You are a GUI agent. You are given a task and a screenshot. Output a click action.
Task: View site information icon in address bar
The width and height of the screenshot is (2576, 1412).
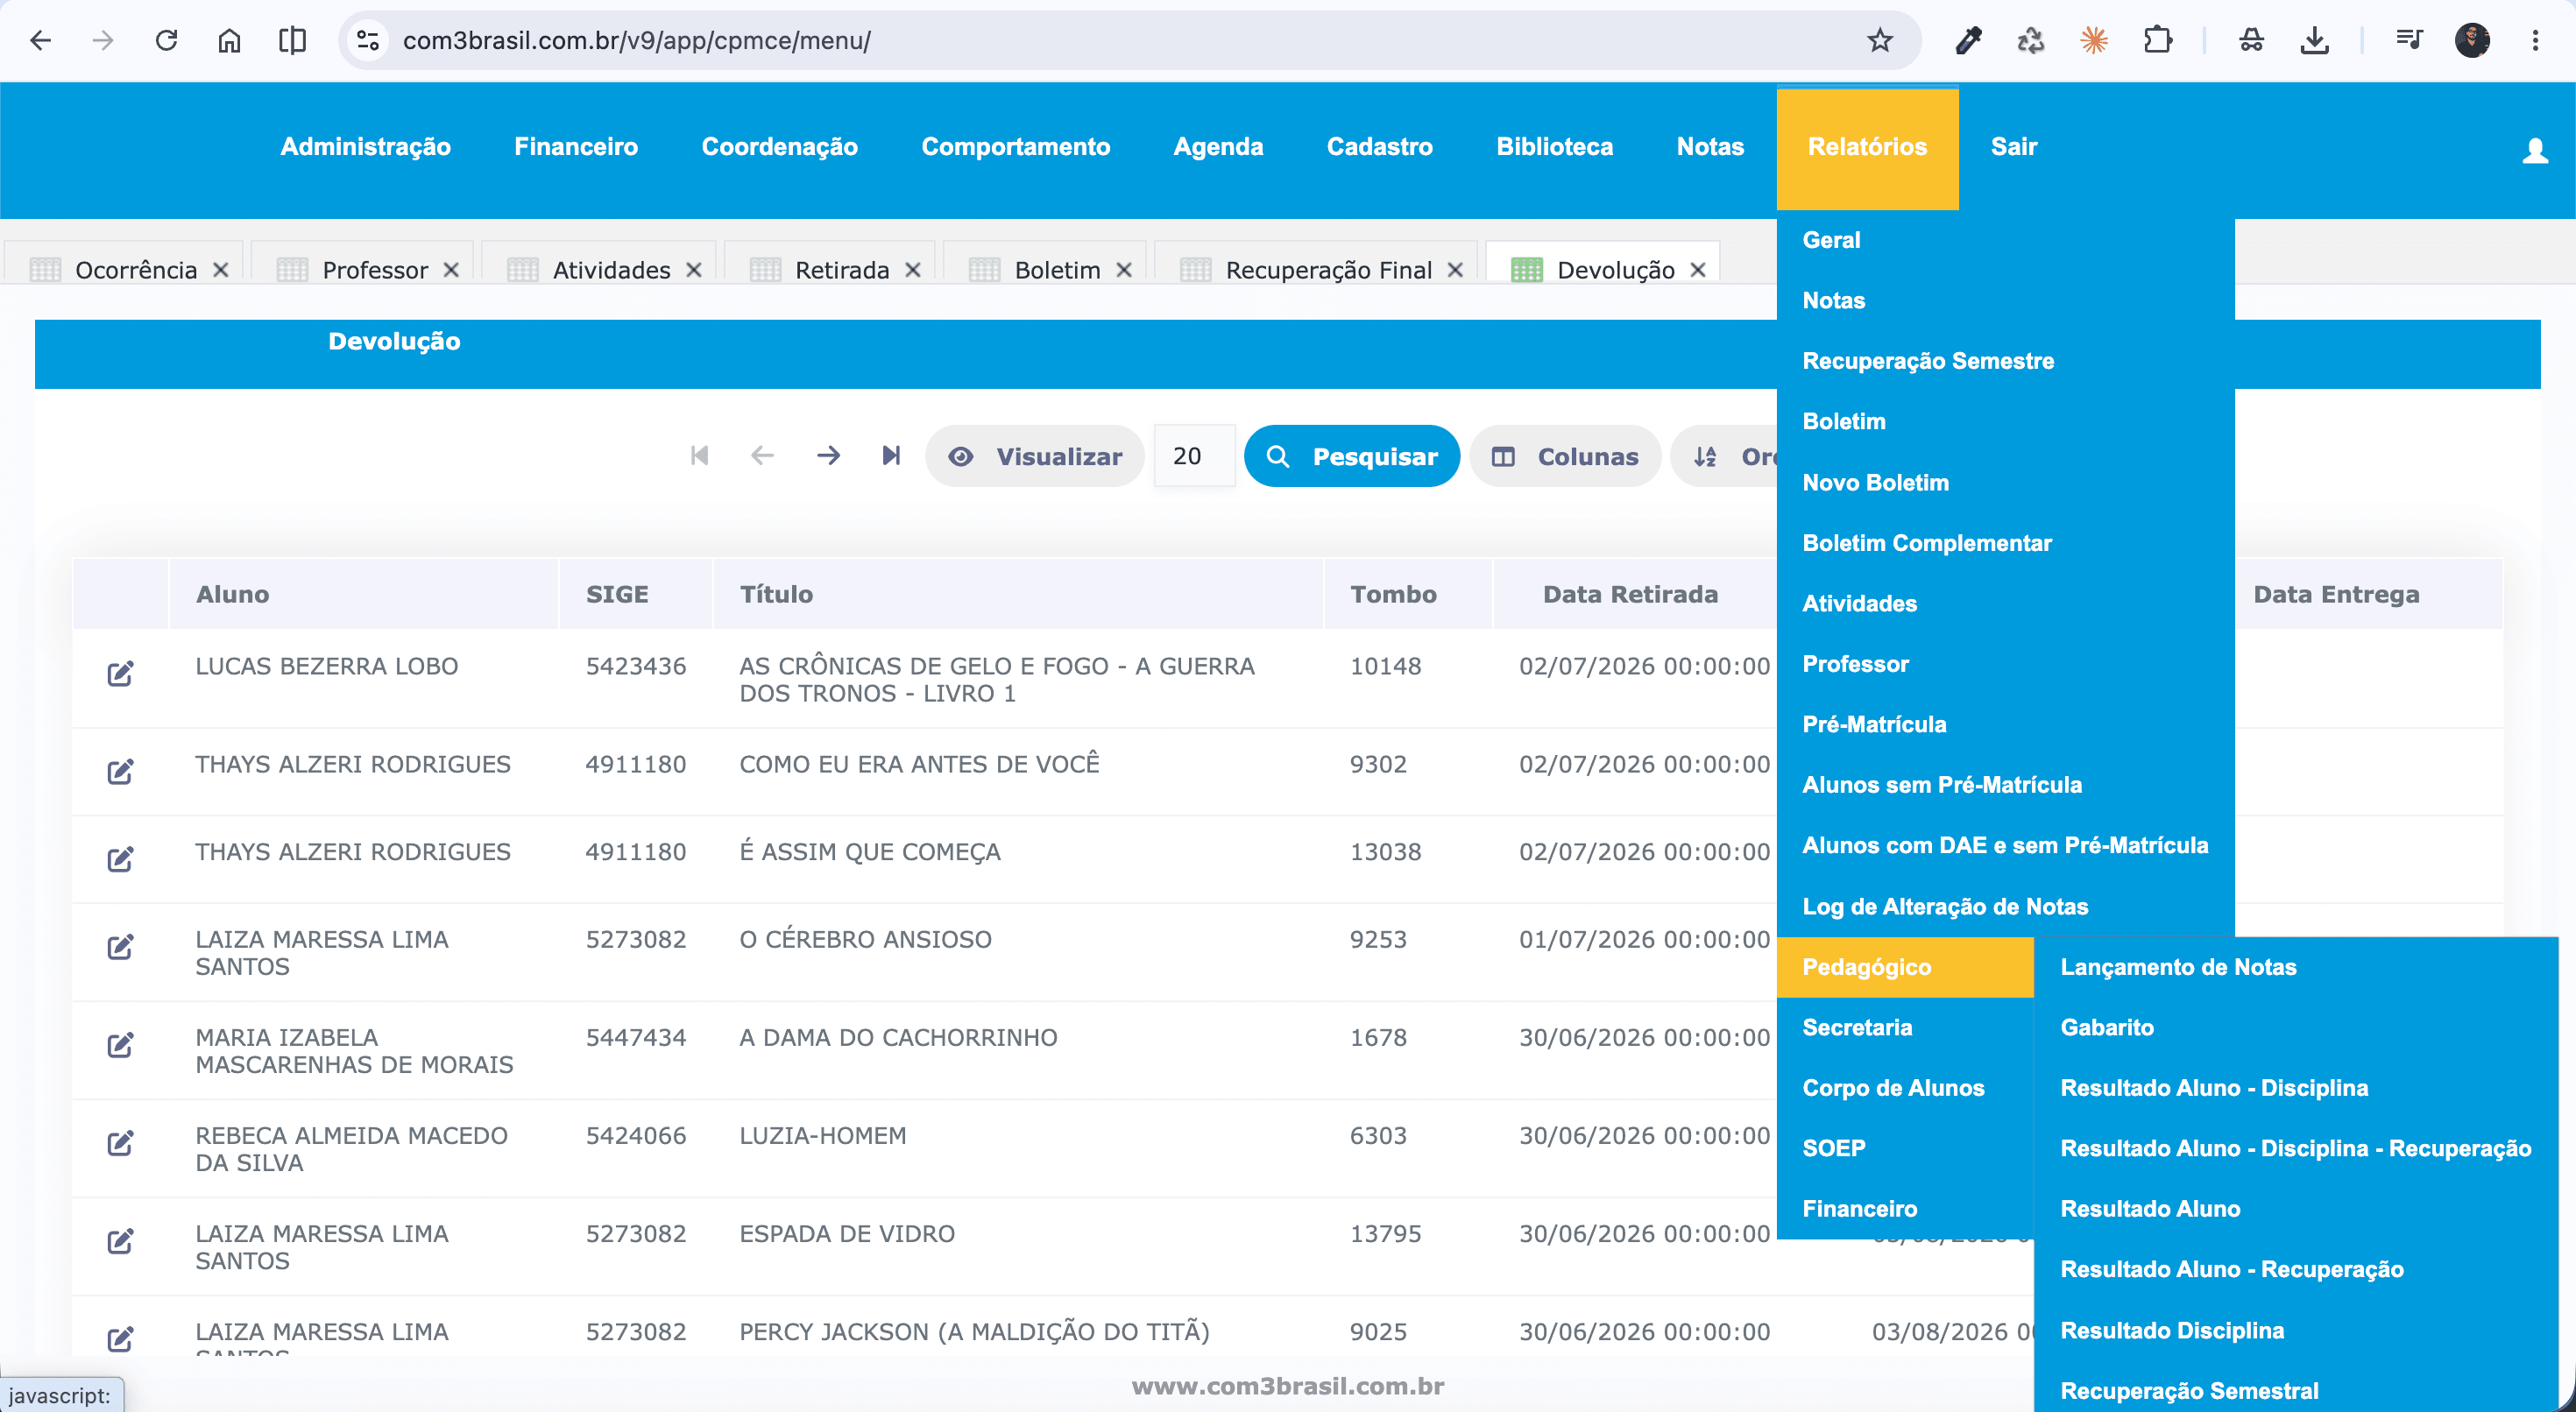368,40
